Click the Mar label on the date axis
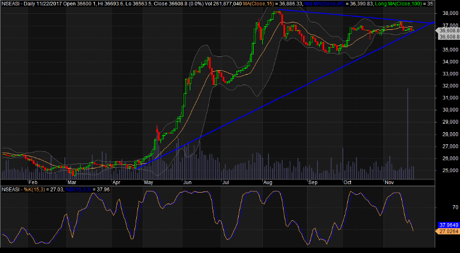The height and width of the screenshot is (253, 460). (x=72, y=182)
